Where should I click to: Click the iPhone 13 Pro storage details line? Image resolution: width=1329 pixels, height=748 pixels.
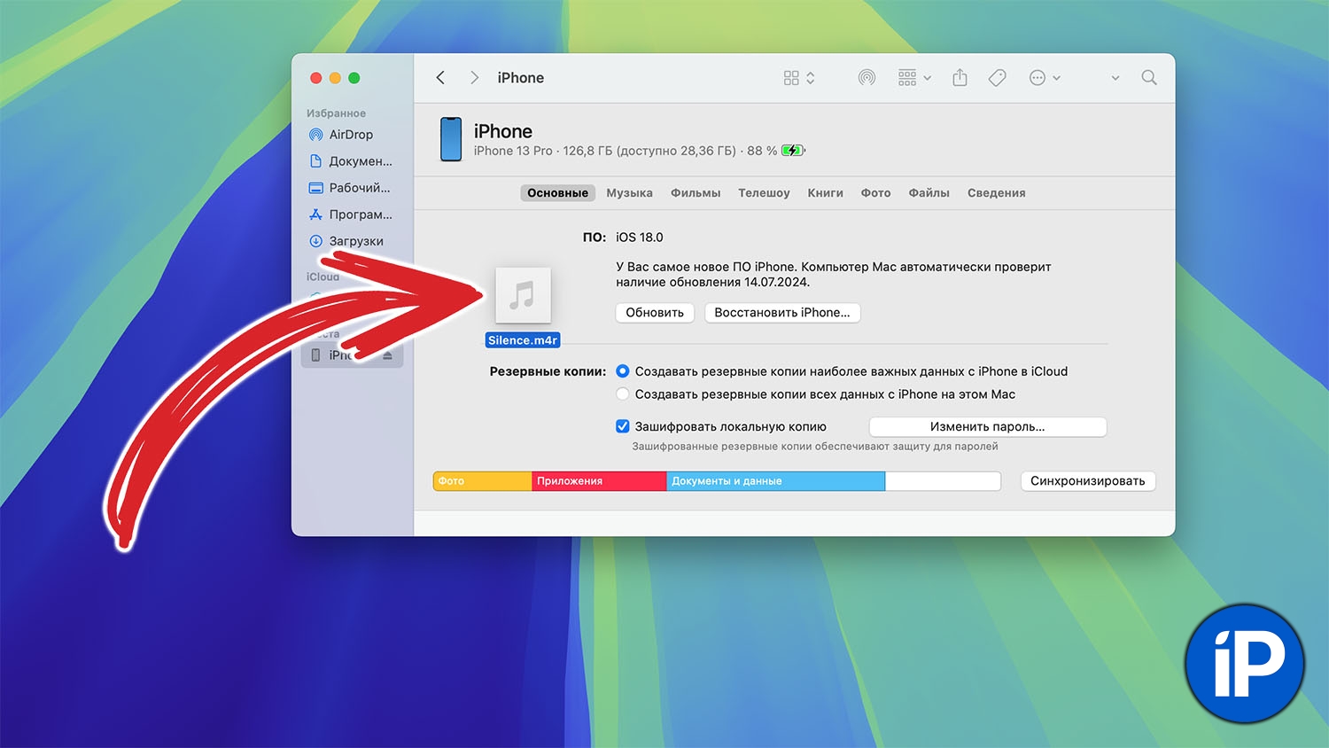[x=626, y=151]
